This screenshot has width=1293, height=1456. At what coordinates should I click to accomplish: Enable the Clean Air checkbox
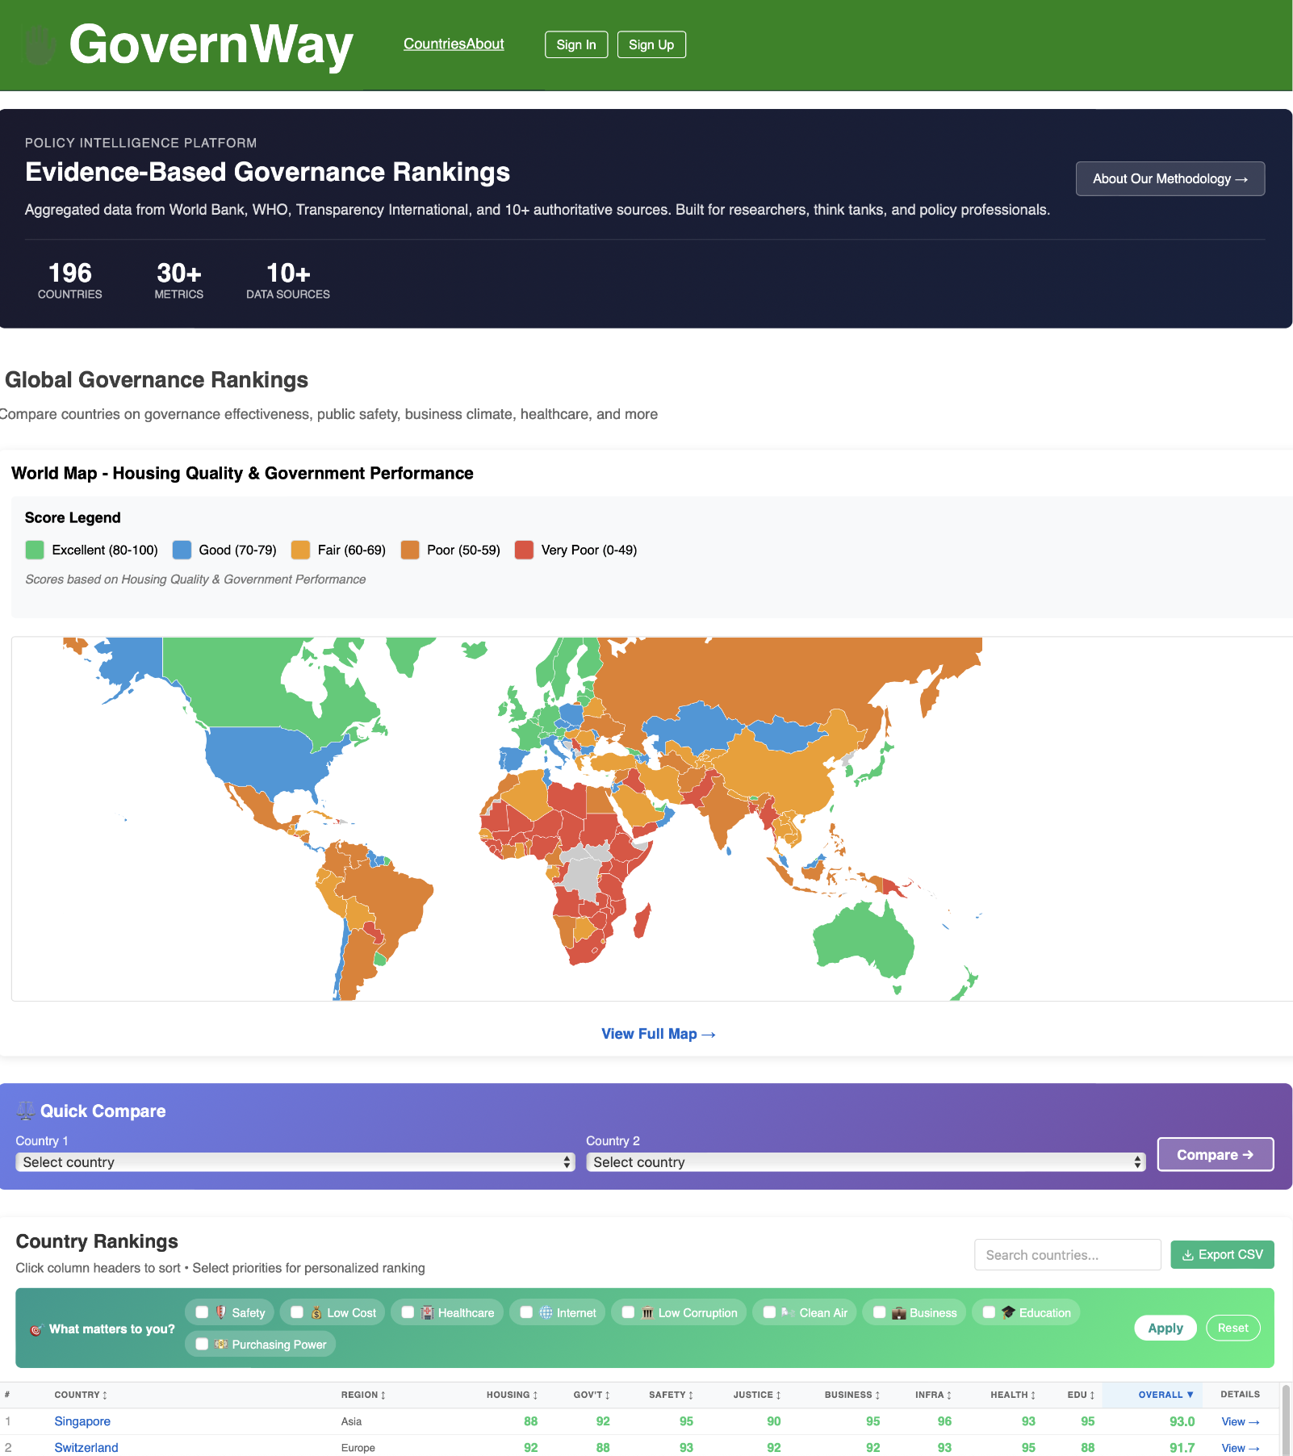coord(768,1312)
